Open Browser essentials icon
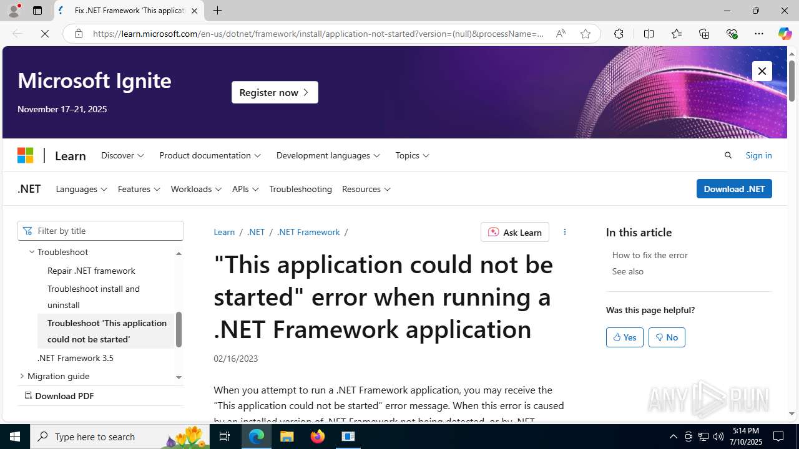 point(732,34)
